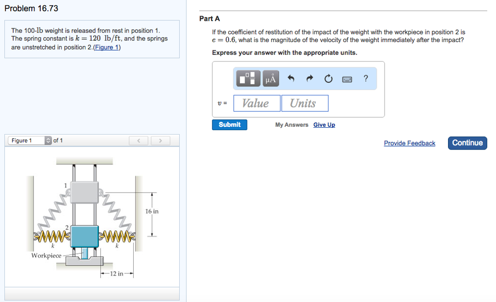This screenshot has width=496, height=302.
Task: Click the Value input field
Action: click(257, 103)
